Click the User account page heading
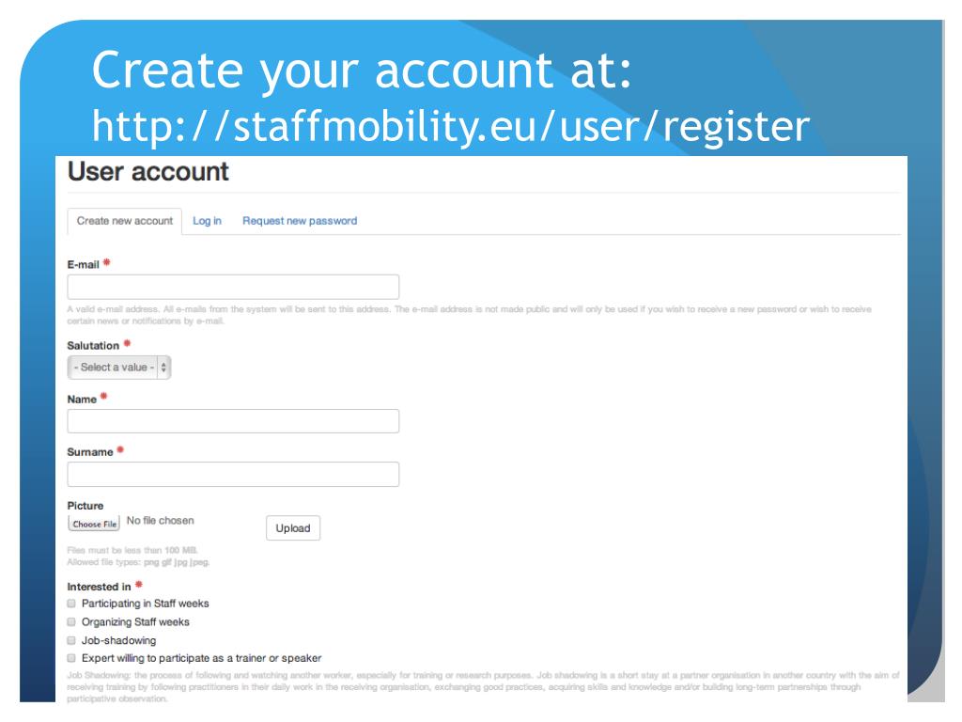Image resolution: width=962 pixels, height=722 pixels. tap(148, 172)
